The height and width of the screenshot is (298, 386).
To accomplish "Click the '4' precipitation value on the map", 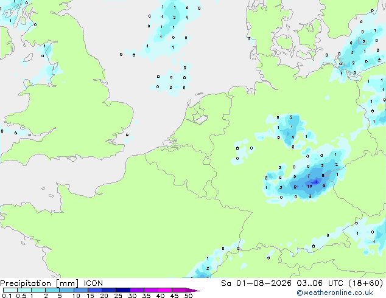I will pyautogui.click(x=293, y=137).
